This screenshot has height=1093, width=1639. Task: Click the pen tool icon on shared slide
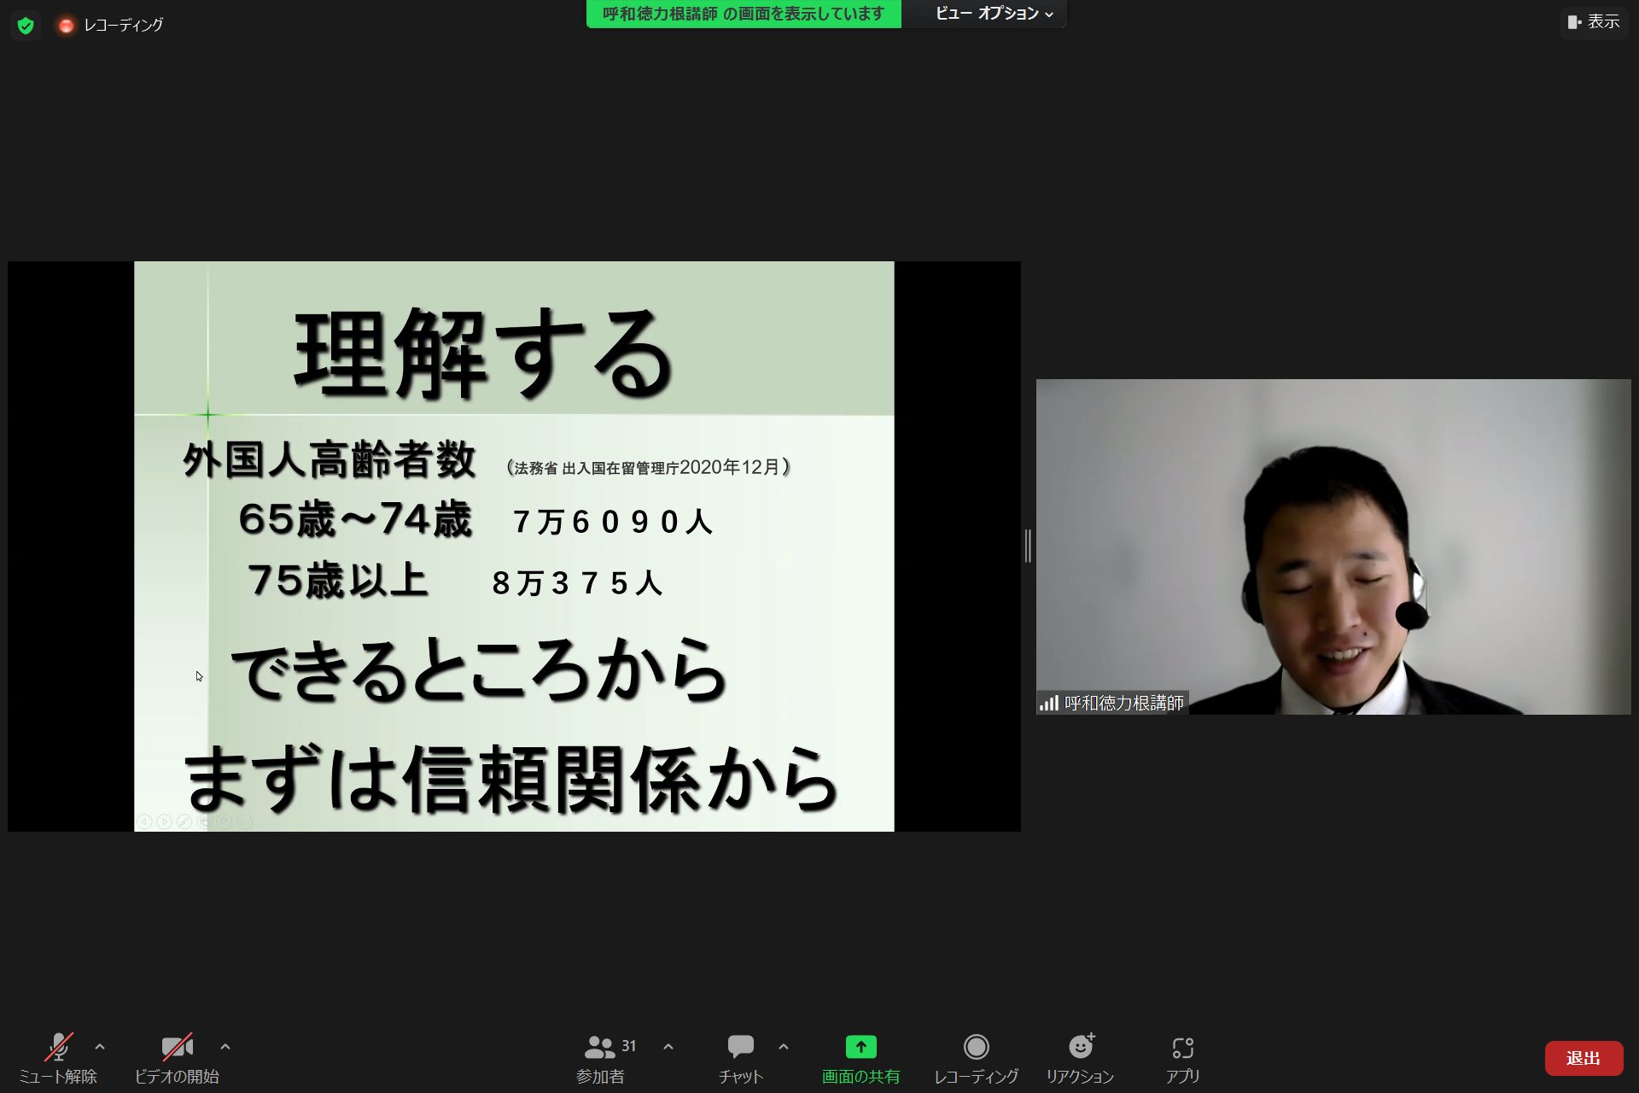point(184,821)
